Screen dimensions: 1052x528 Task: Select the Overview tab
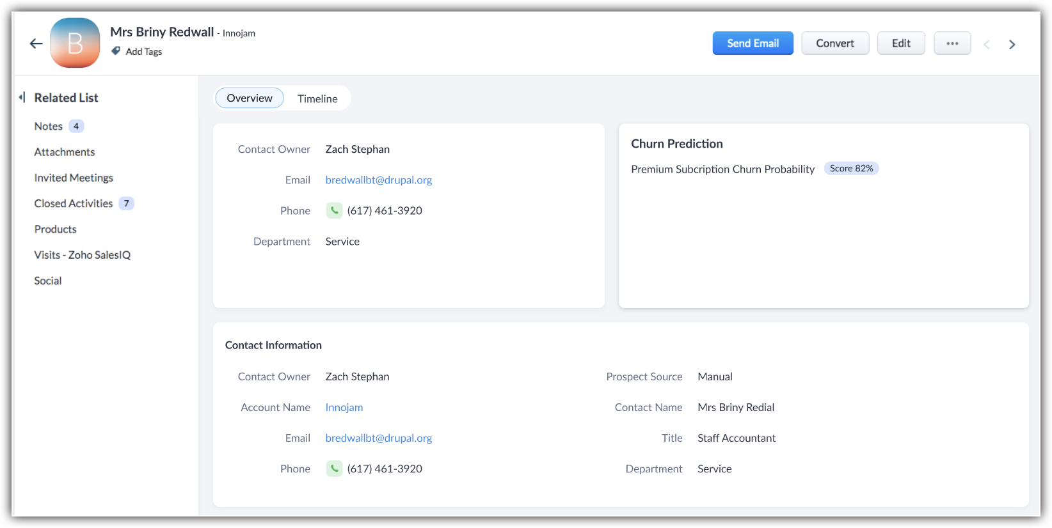250,98
